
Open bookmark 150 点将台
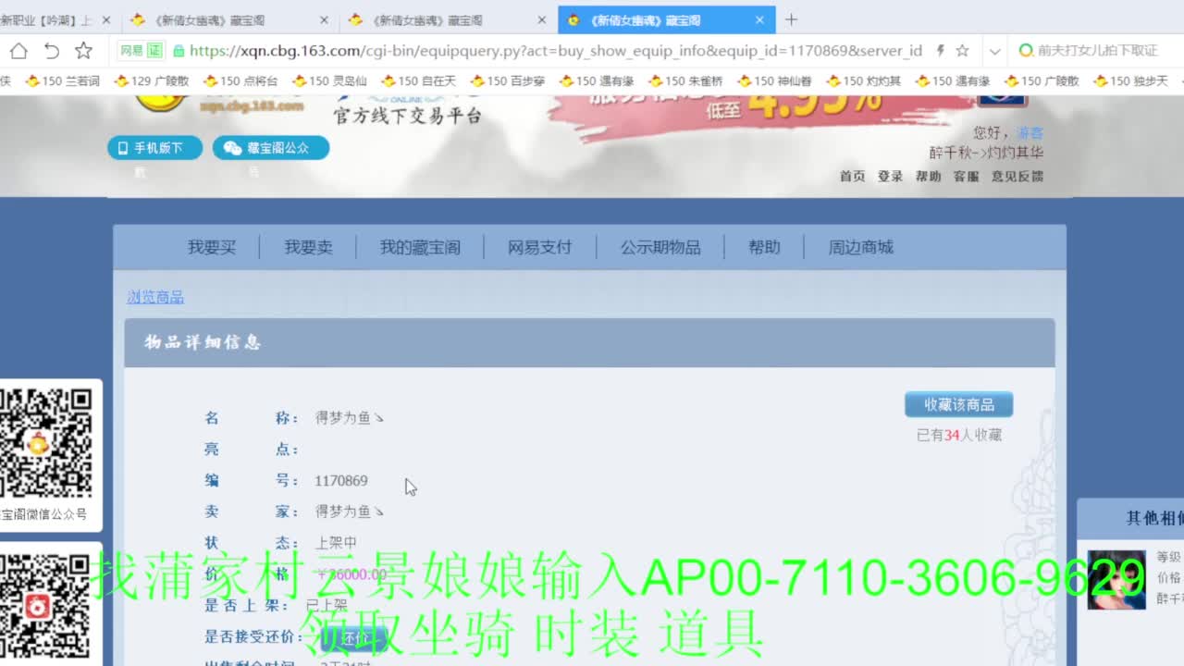point(240,81)
